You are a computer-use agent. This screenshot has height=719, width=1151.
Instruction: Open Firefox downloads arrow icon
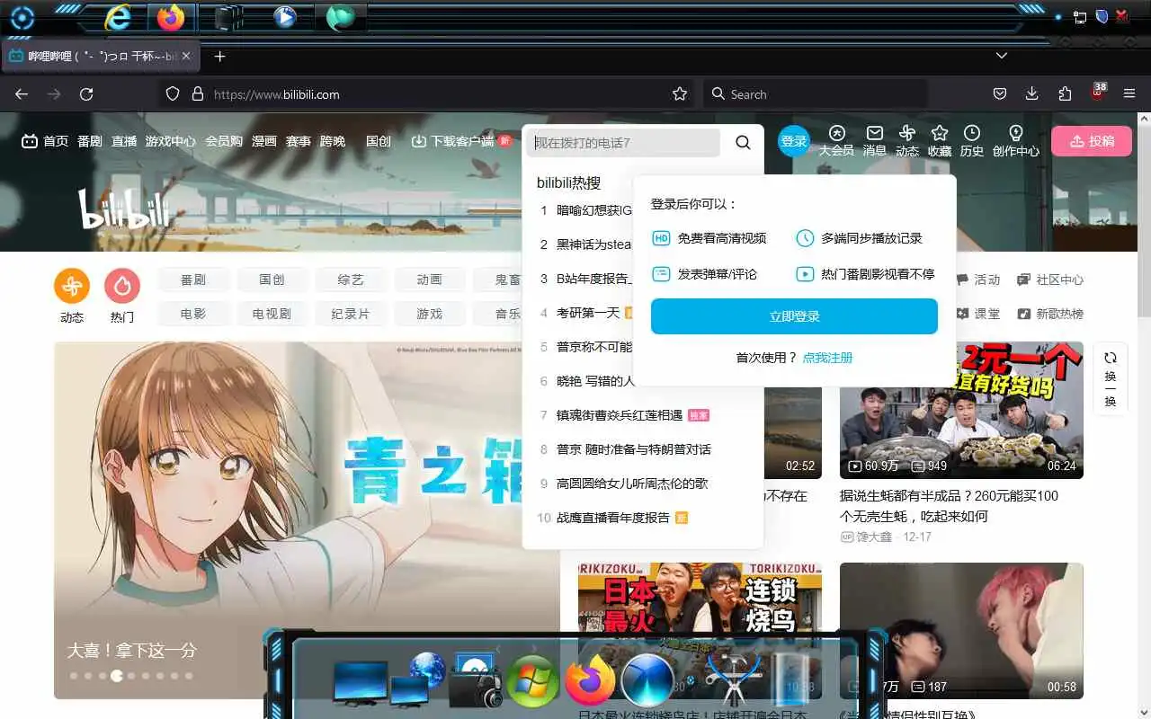pyautogui.click(x=1031, y=94)
